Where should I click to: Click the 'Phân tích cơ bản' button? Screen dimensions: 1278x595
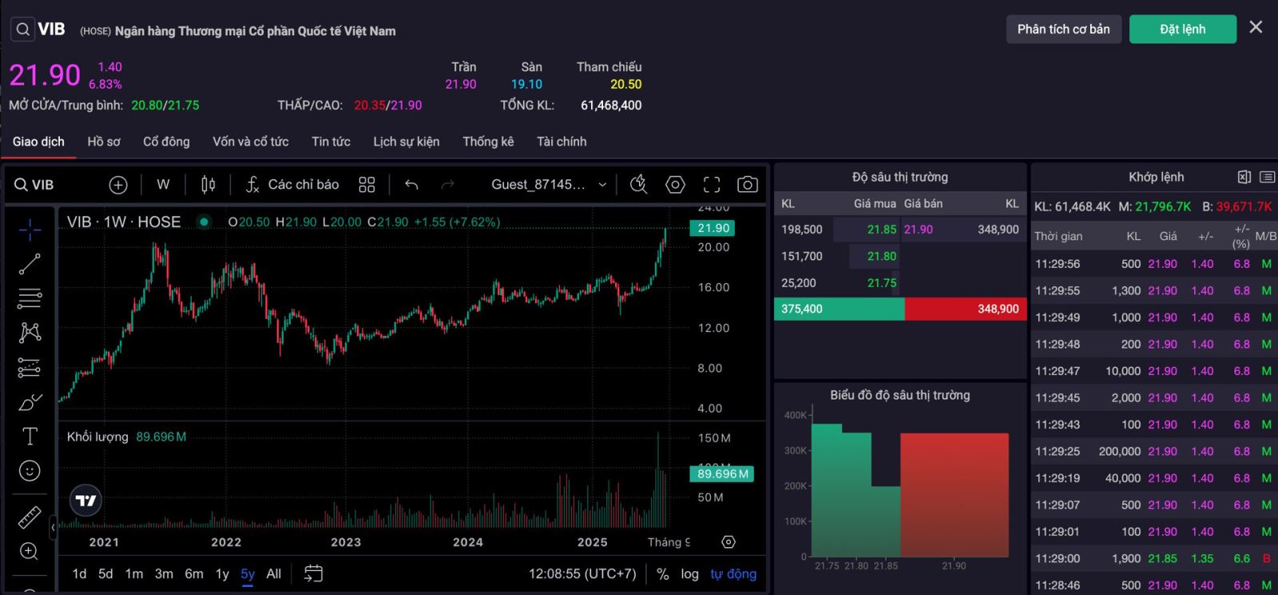1064,30
